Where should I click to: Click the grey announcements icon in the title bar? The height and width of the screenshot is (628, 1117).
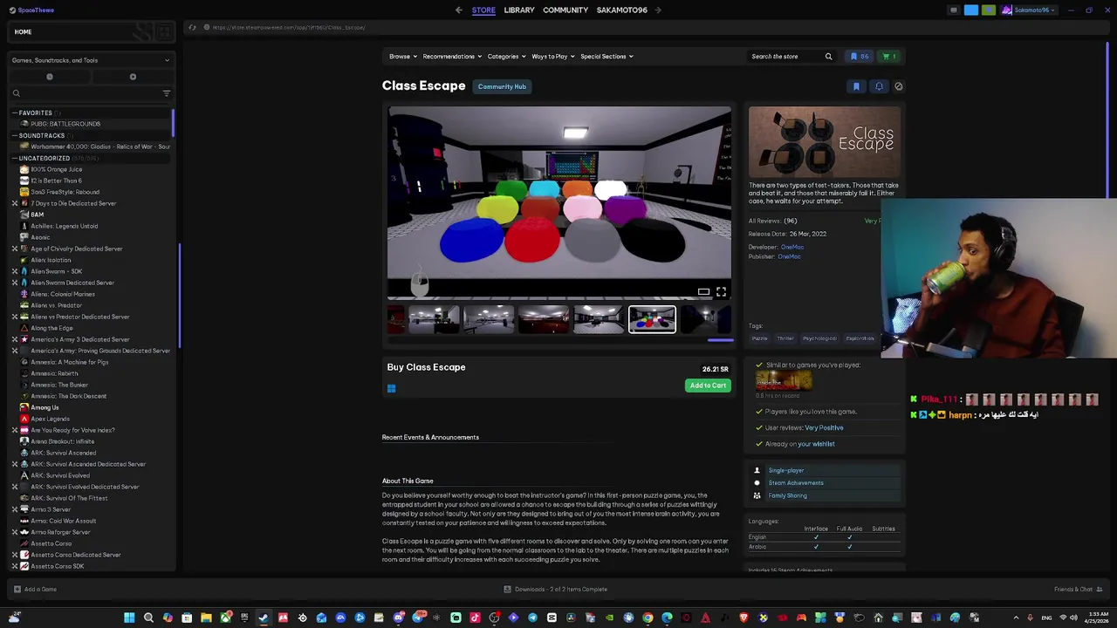tap(954, 10)
